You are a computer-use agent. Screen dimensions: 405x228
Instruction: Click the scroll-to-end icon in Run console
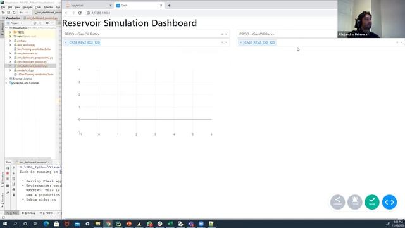pyautogui.click(x=14, y=184)
